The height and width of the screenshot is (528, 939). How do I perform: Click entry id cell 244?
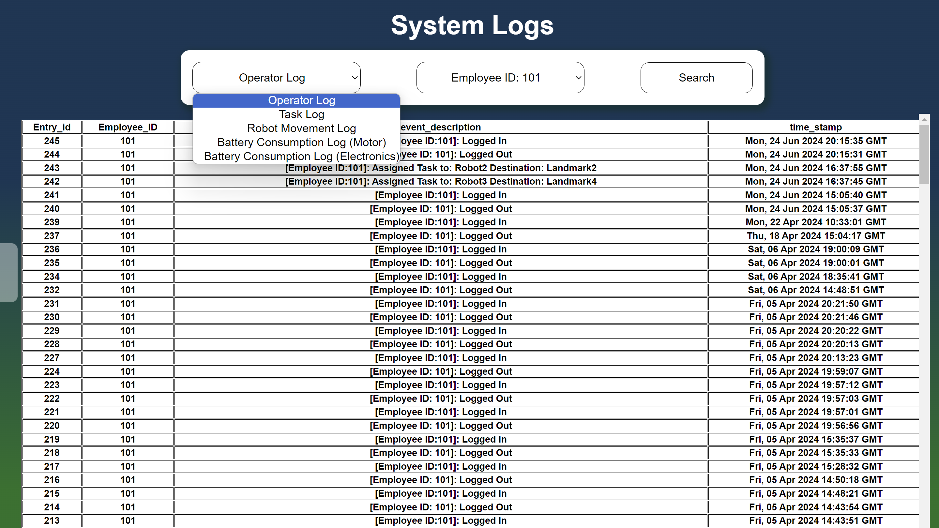pos(52,155)
